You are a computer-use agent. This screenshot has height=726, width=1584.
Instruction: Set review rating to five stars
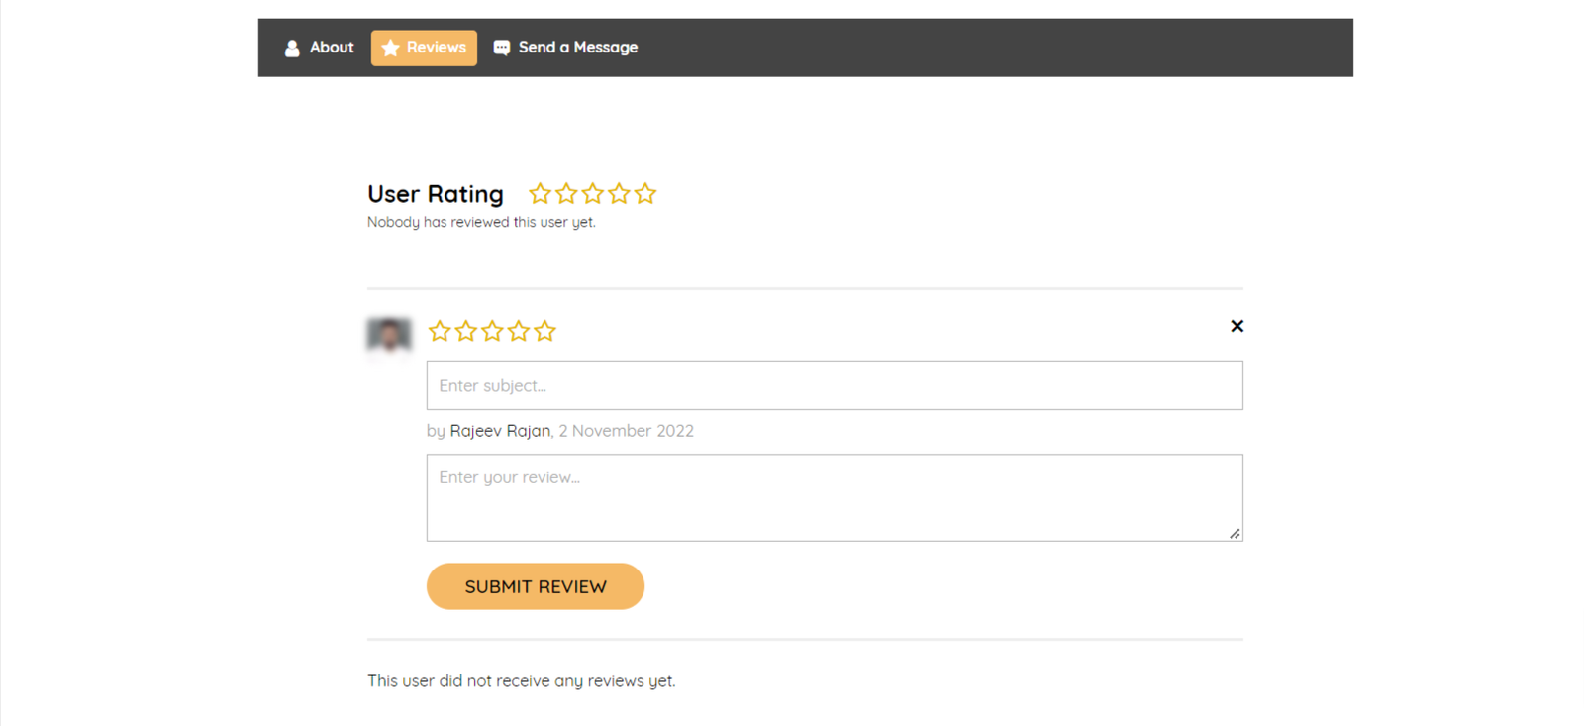pos(544,331)
